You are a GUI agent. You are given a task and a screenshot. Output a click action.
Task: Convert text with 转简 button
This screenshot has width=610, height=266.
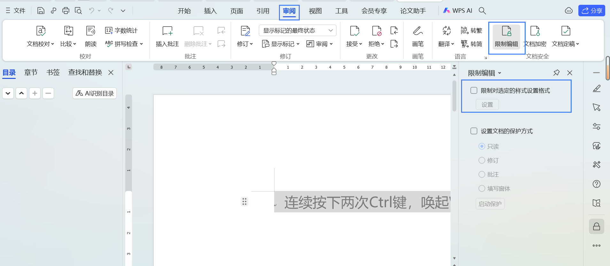471,44
